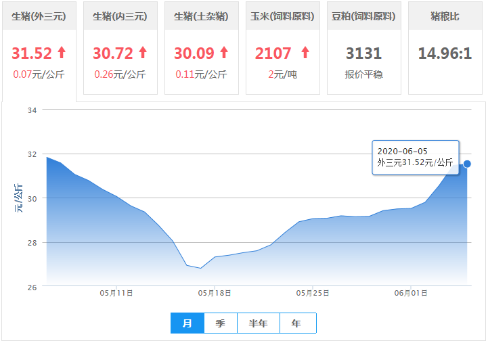Click the red arrow next to 2107
The height and width of the screenshot is (343, 488).
pyautogui.click(x=305, y=53)
